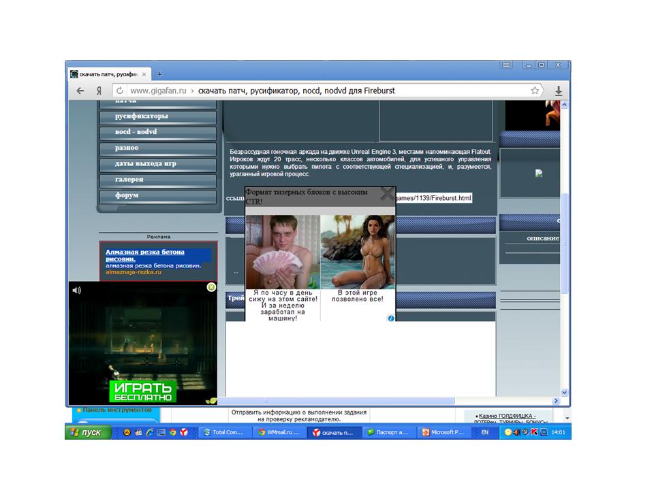Launch Chrome from quick launch

[x=172, y=433]
